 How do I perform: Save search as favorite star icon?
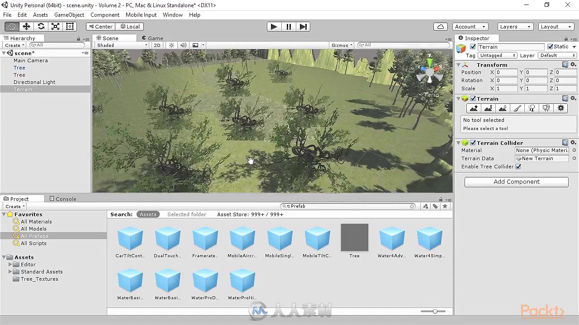coord(445,206)
